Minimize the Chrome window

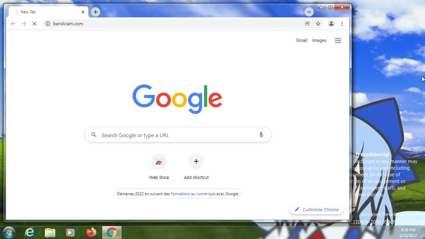pos(321,7)
